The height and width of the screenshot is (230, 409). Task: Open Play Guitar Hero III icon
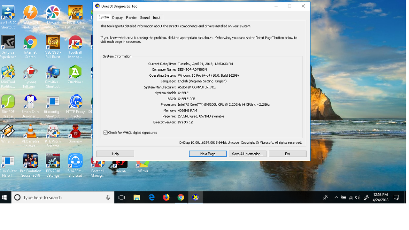[x=8, y=166]
